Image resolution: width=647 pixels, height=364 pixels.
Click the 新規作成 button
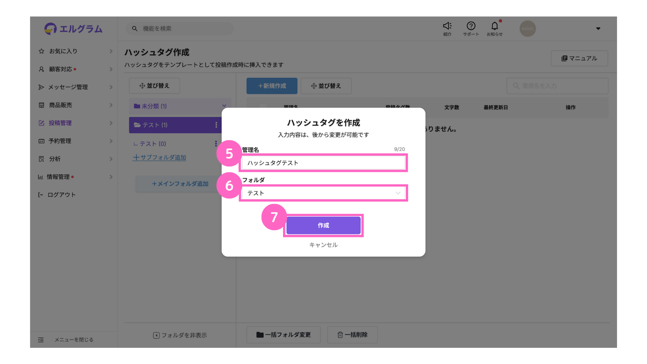coord(272,86)
